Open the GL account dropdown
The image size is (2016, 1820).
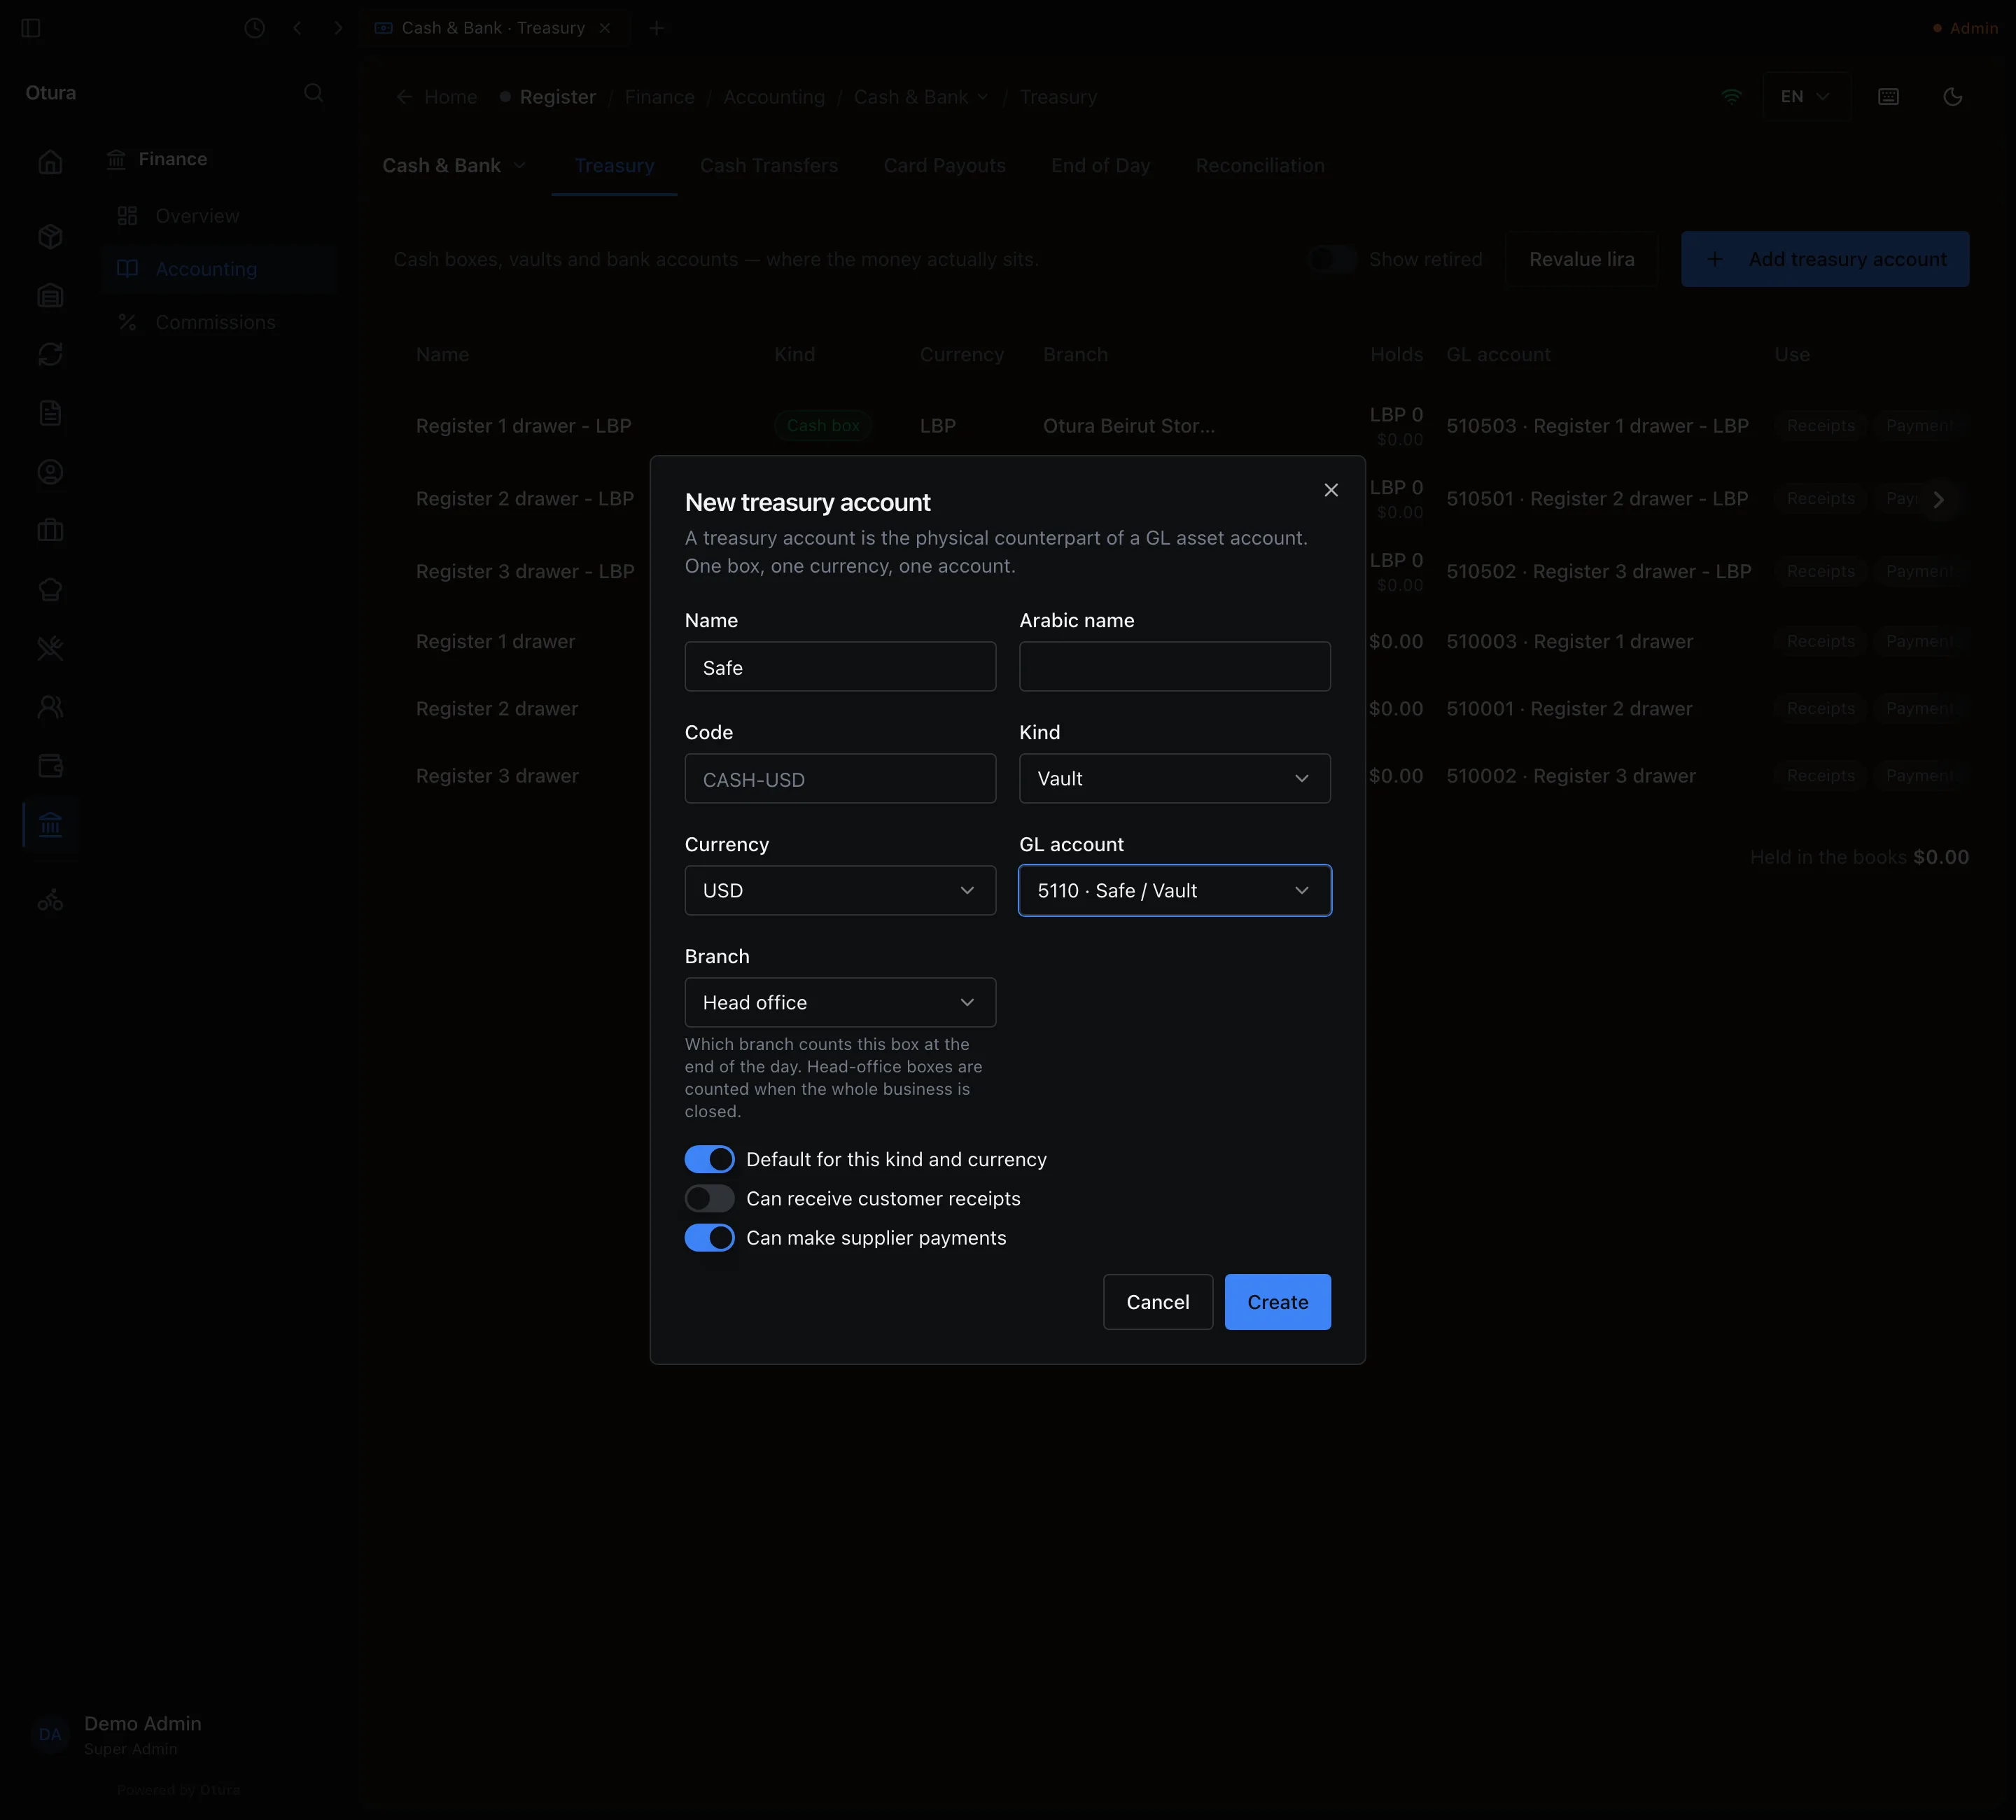1174,890
